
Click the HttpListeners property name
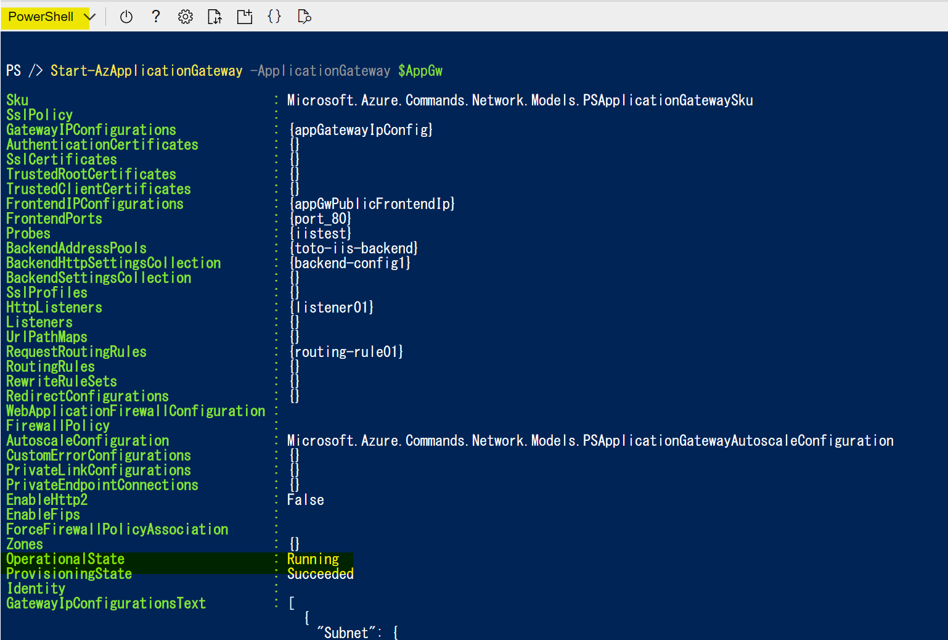(x=54, y=308)
